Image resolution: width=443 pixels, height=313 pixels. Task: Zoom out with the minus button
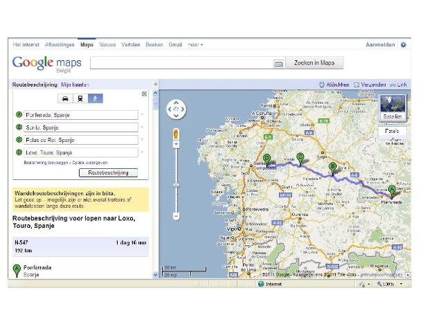(x=176, y=217)
